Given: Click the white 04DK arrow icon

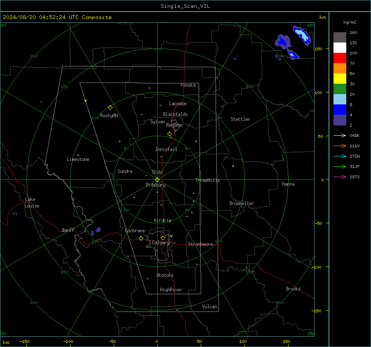Looking at the screenshot, I should (340, 135).
